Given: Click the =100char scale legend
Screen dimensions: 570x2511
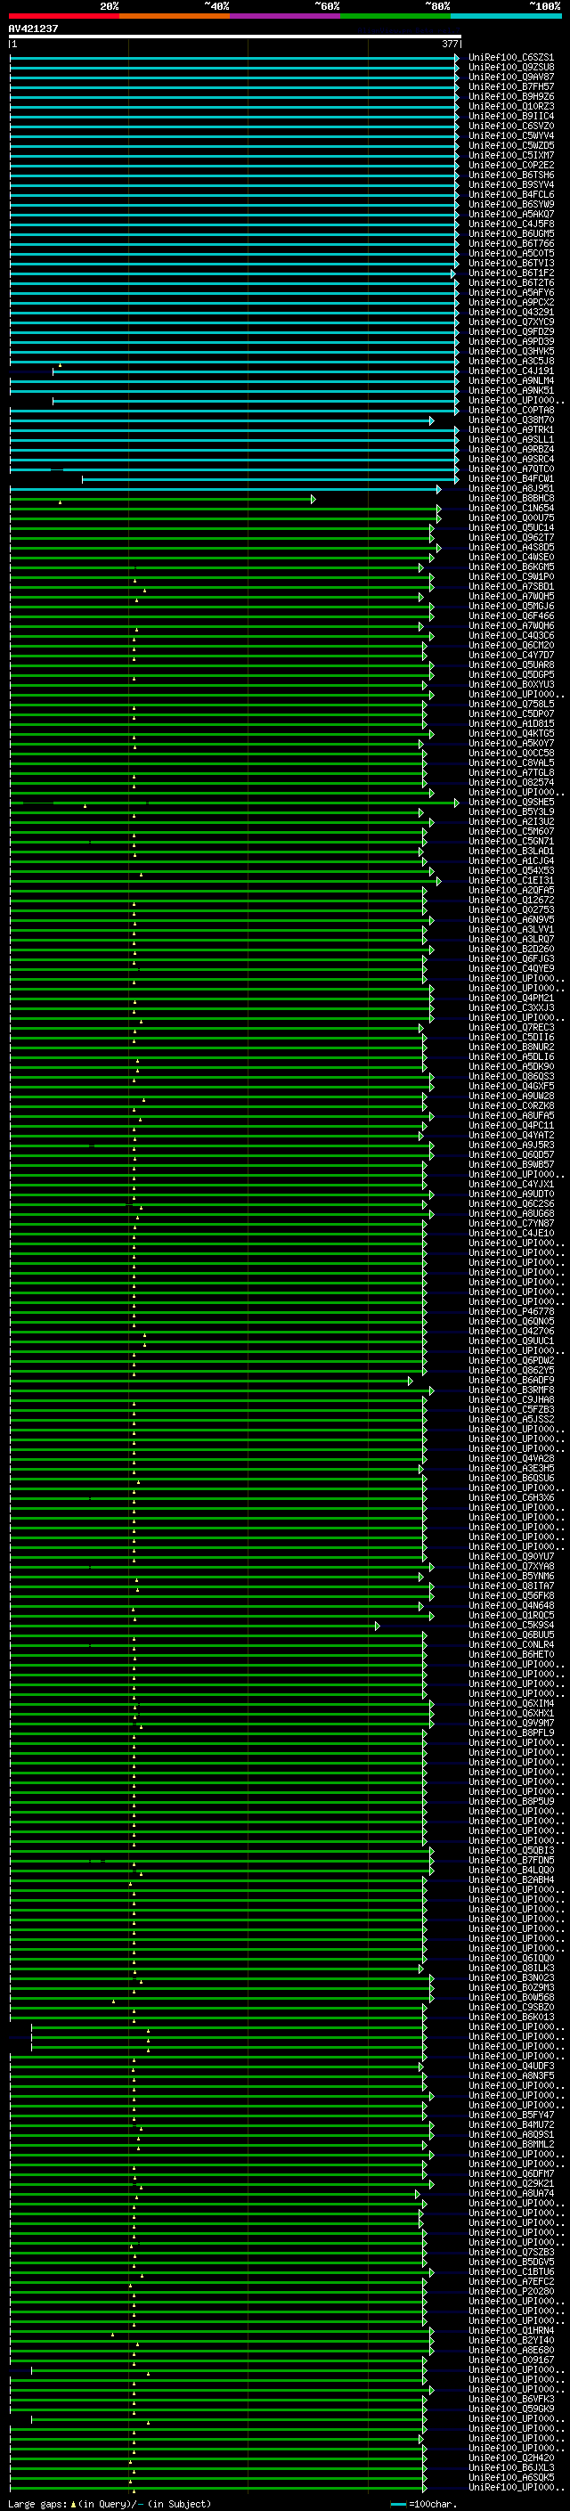Looking at the screenshot, I should [423, 2503].
